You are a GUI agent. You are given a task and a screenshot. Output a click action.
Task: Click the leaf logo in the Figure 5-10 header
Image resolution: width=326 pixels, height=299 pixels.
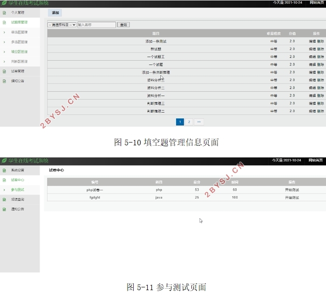[4, 3]
